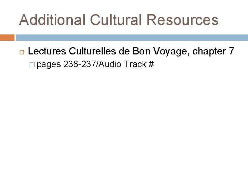Click the word Lectures in first bullet
Viewport: 248px width, 186px height.
[47, 52]
